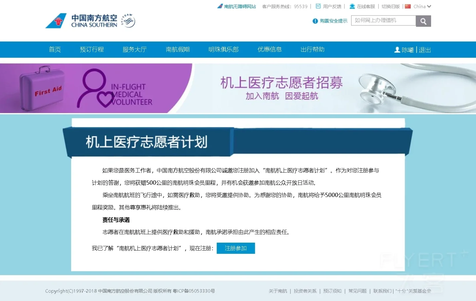
Task: Open the 明珠俱乐部 menu
Action: 223,49
